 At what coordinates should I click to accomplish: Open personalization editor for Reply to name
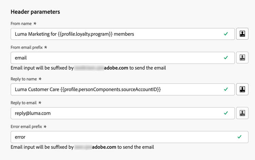242,89
